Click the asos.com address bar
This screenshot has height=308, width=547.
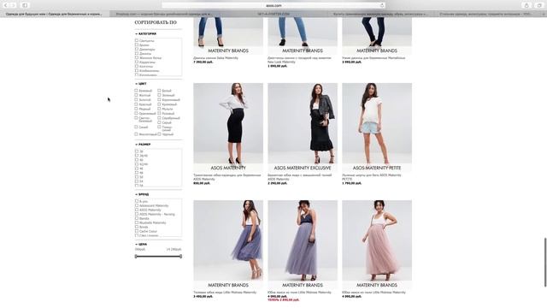pos(273,6)
